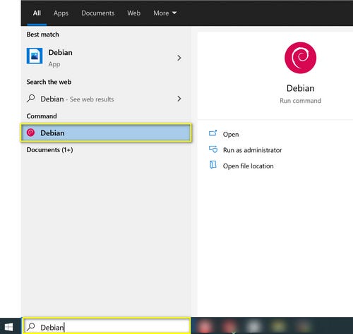
Task: Click the web search magnifier icon
Action: pos(31,99)
